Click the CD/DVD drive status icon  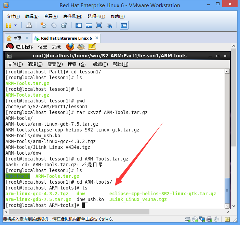(195, 219)
